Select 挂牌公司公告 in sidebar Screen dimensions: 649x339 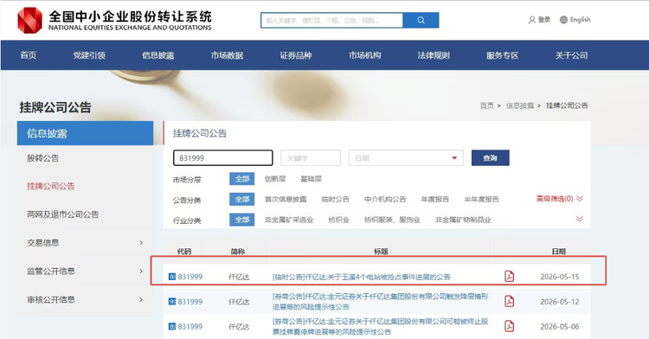[x=51, y=186]
